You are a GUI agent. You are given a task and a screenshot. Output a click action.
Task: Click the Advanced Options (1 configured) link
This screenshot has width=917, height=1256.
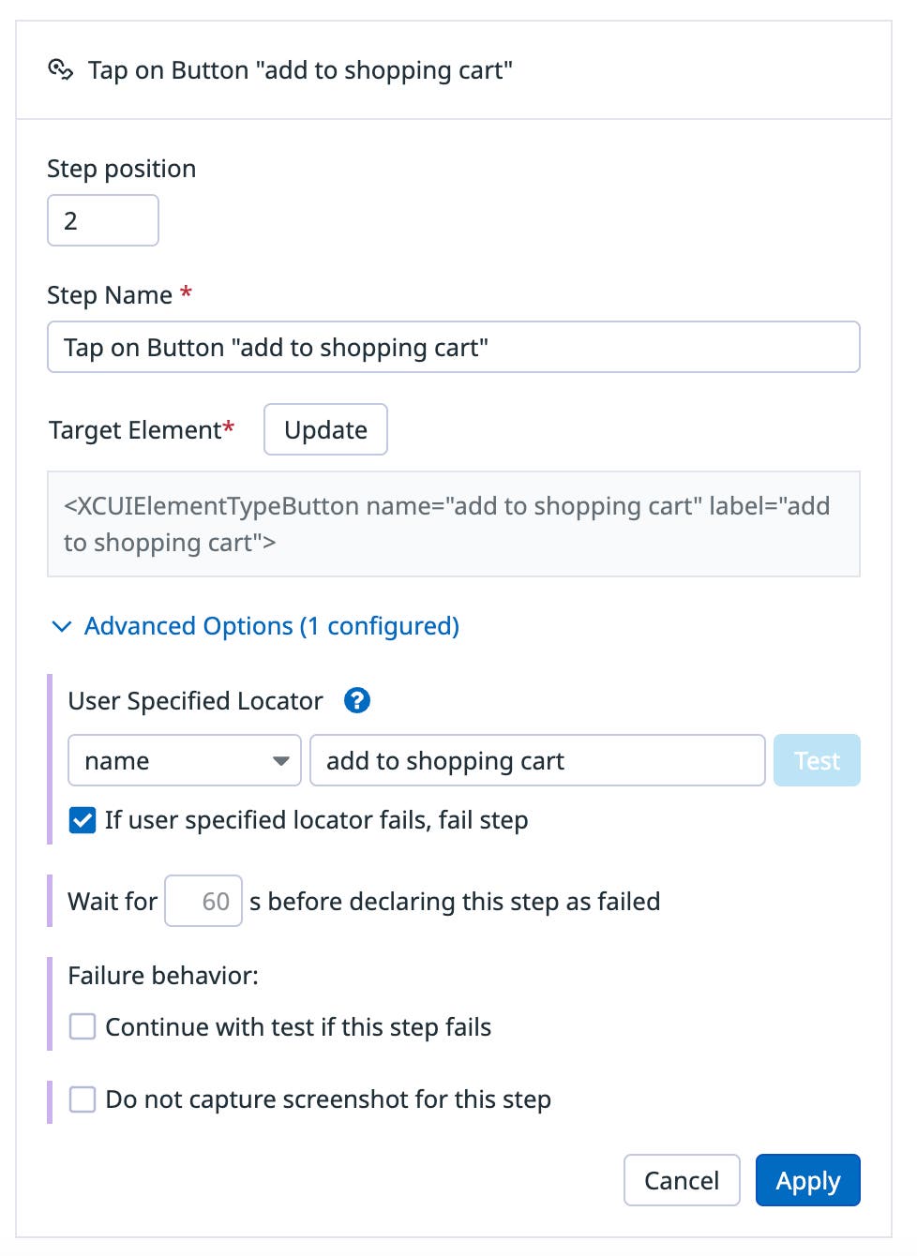(272, 626)
